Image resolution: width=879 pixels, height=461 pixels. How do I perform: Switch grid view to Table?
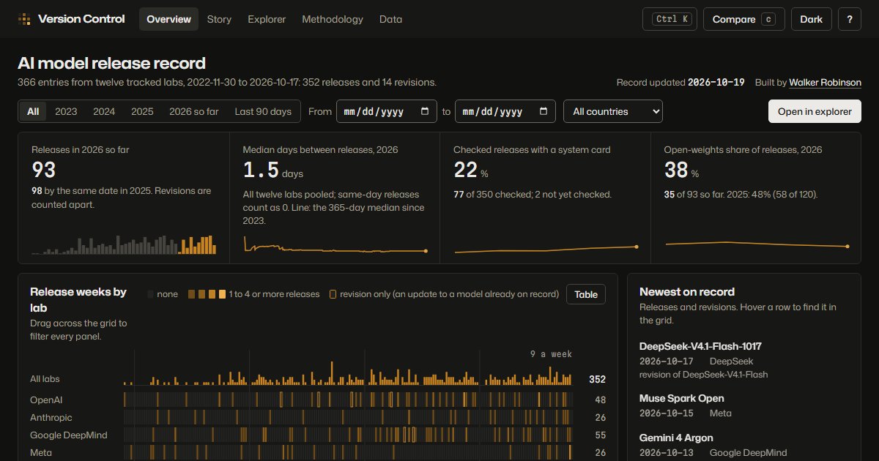(586, 294)
